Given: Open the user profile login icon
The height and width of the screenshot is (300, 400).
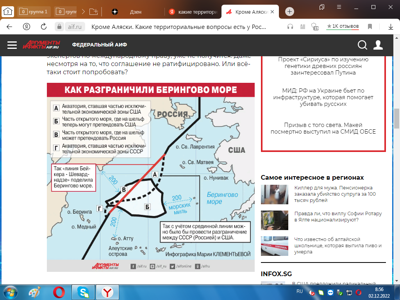Looking at the screenshot, I should [x=378, y=45].
